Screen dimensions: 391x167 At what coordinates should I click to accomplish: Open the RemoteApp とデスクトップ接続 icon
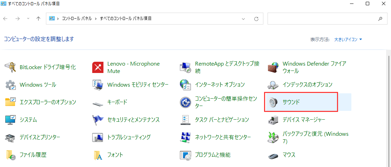pos(185,67)
